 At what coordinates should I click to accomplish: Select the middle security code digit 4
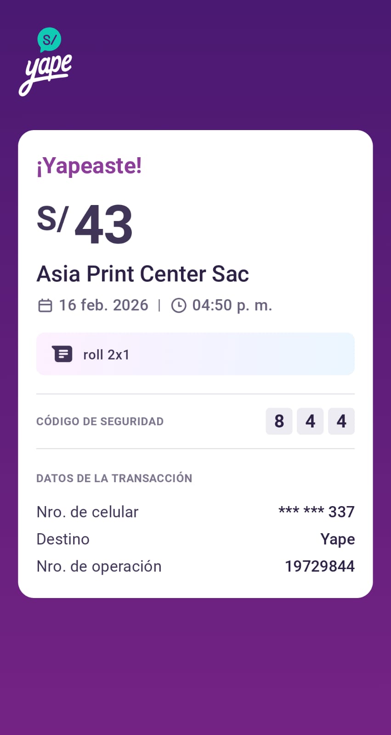(310, 421)
